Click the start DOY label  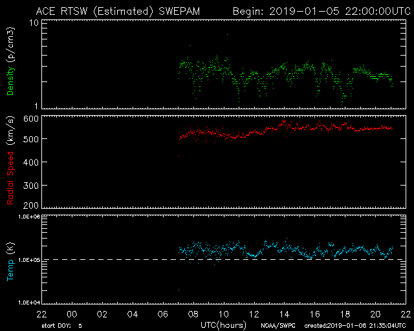coord(61,325)
